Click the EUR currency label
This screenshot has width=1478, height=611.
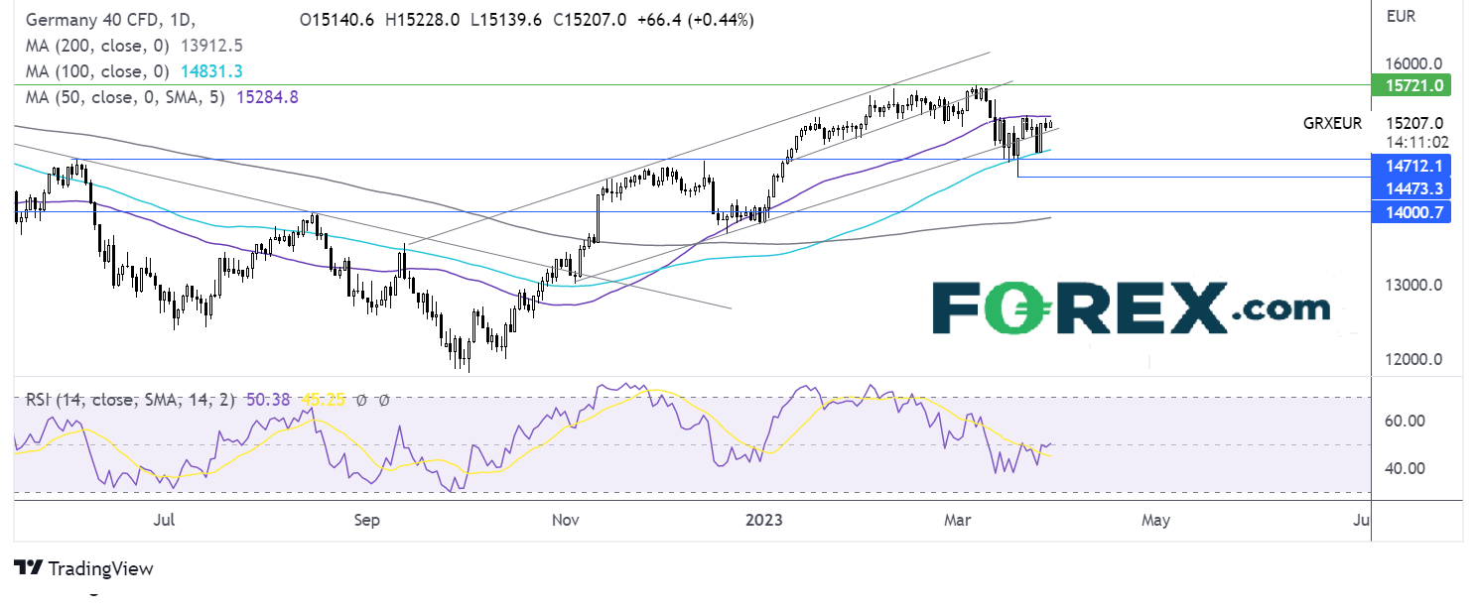pos(1402,17)
